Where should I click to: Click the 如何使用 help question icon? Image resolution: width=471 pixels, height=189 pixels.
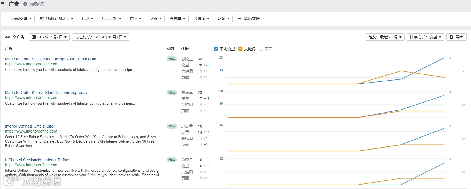[x=25, y=4]
